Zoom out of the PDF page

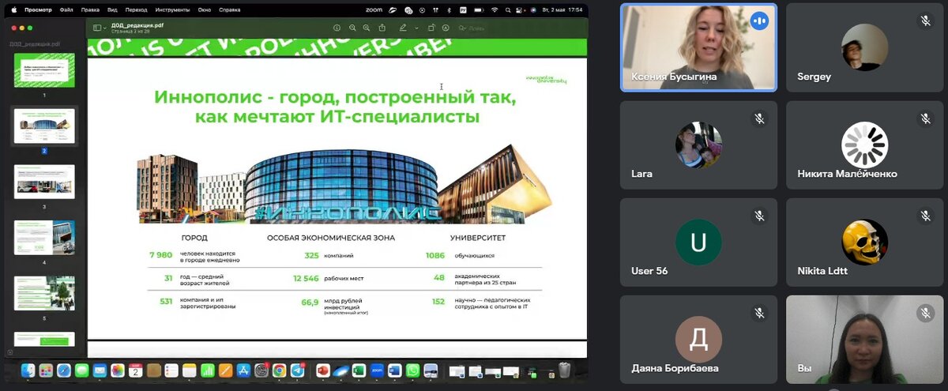[352, 28]
